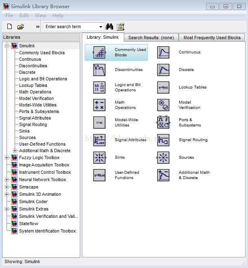Select Sinks in the Libraries tree
This screenshot has width=248, height=268.
(24, 131)
